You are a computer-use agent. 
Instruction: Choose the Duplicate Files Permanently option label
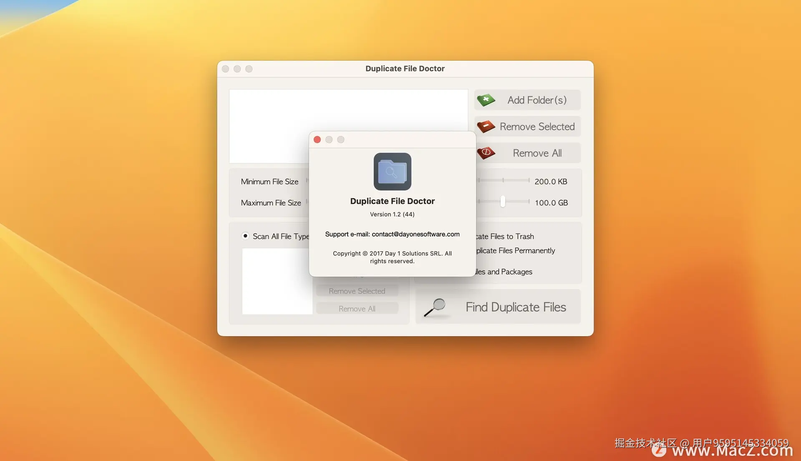[516, 251]
